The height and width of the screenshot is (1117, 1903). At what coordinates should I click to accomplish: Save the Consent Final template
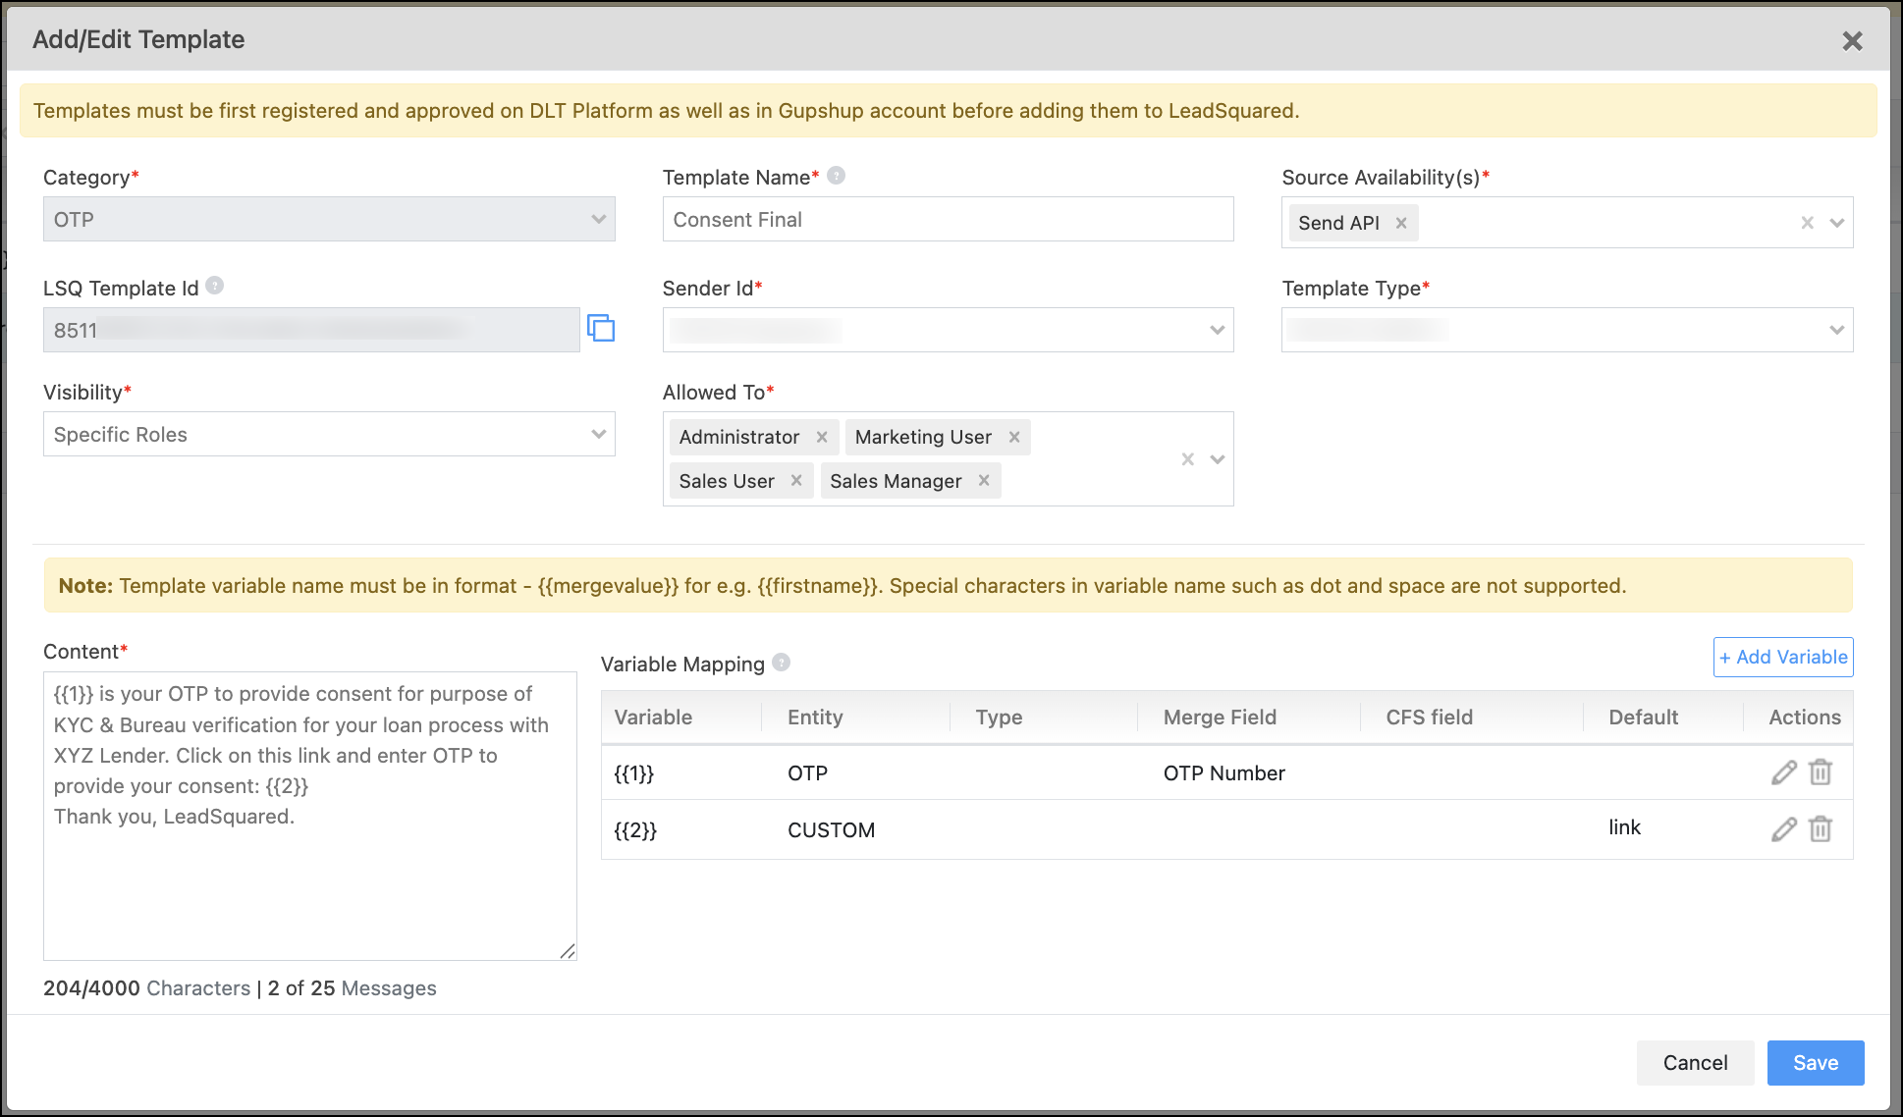coord(1815,1062)
